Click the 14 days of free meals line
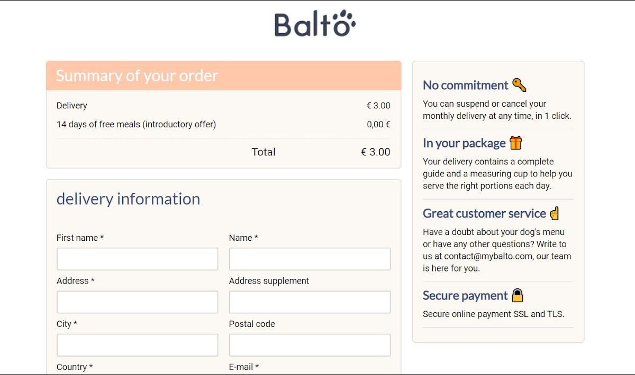Viewport: 635px width, 375px height. click(x=136, y=125)
